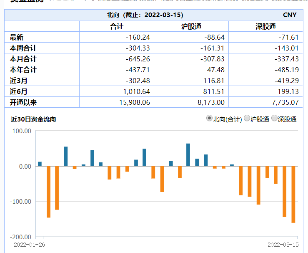Image resolution: width=308 pixels, height=253 pixels.
Task: Click the 2022-01-26 date axis label
Action: pyautogui.click(x=29, y=245)
